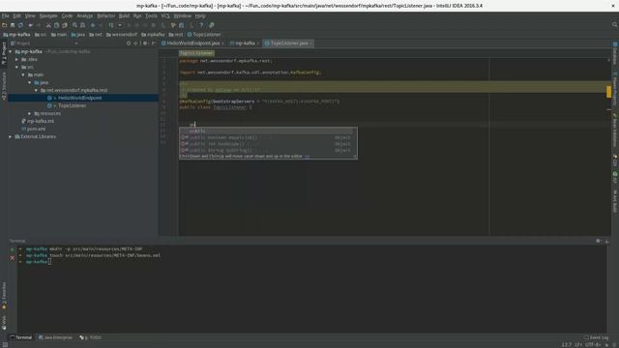Open Project panel settings gear
The image size is (619, 348).
point(145,43)
